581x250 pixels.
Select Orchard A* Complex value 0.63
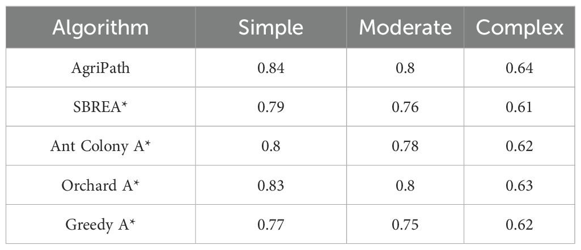pyautogui.click(x=520, y=185)
